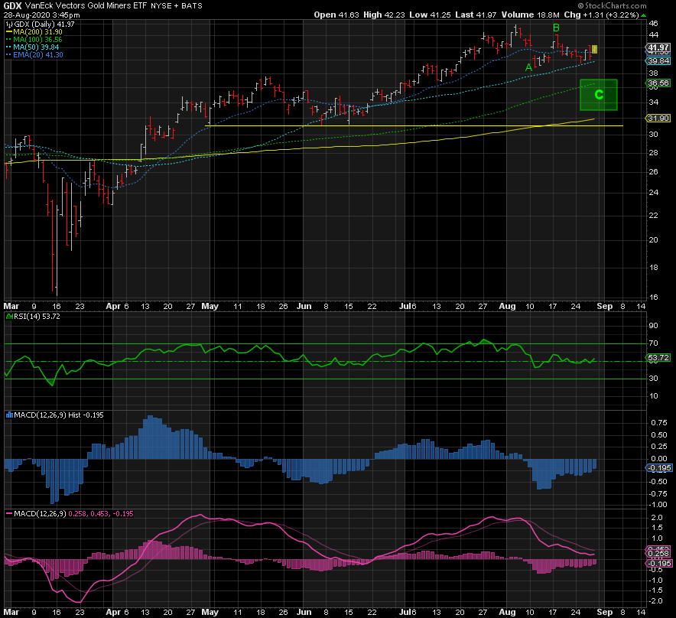Viewport: 676px width, 618px height.
Task: Click the green dotted MA(100) legend swatch
Action: click(x=8, y=40)
